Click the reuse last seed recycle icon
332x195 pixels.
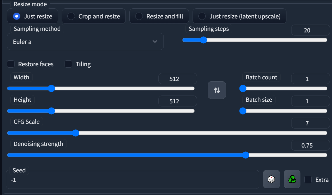tap(292, 179)
